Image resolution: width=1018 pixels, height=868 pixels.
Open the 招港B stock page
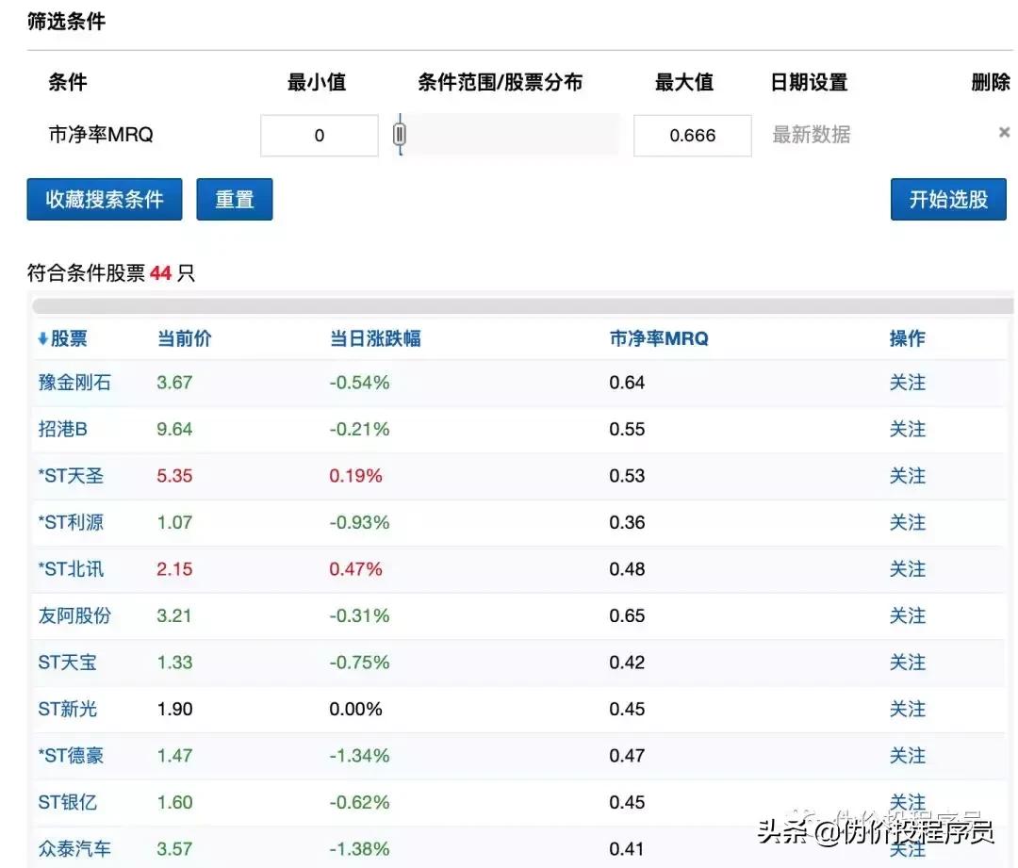click(64, 428)
